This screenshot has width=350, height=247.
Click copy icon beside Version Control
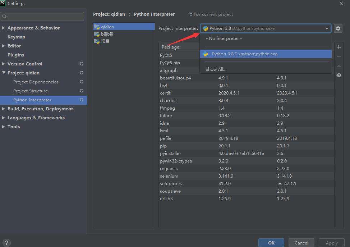[82, 64]
